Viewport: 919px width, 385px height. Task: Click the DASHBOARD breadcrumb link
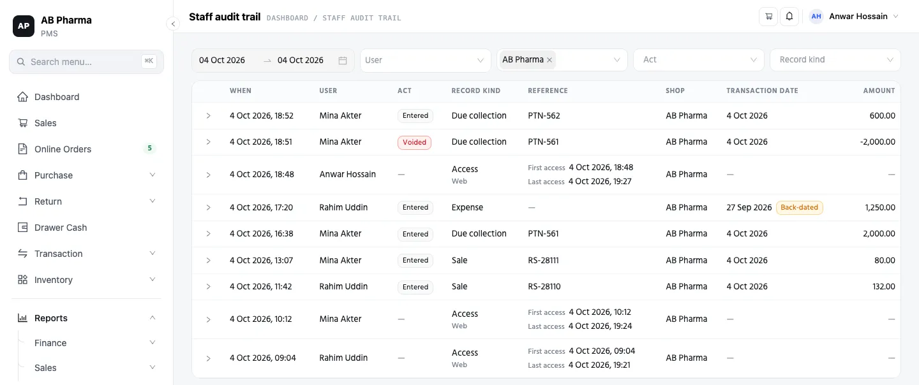point(287,18)
